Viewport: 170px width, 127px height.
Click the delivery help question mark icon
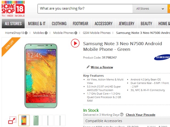tap(122, 115)
